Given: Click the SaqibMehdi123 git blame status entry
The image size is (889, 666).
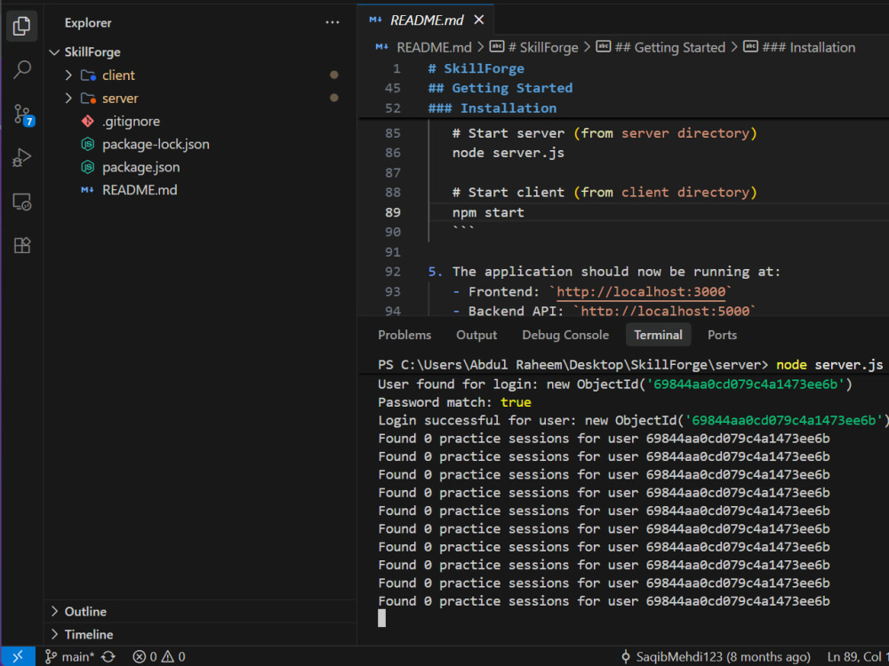Looking at the screenshot, I should [x=716, y=657].
